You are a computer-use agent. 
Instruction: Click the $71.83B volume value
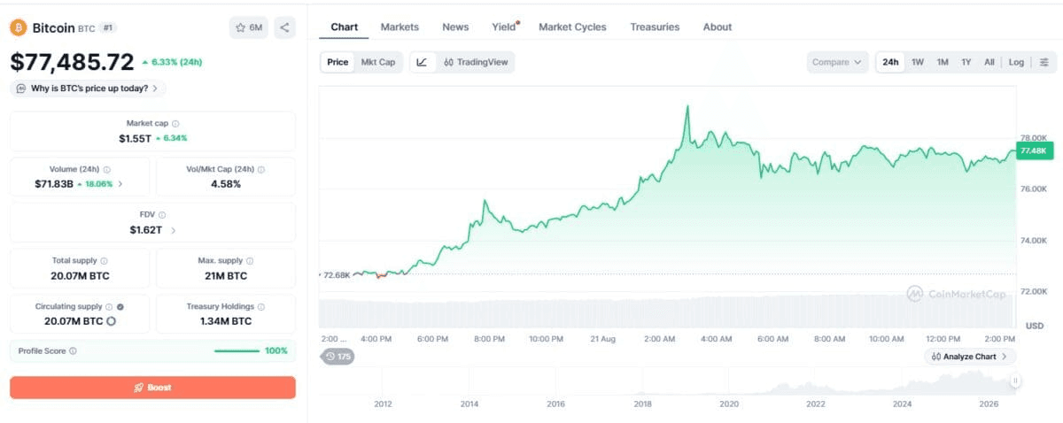(x=55, y=184)
